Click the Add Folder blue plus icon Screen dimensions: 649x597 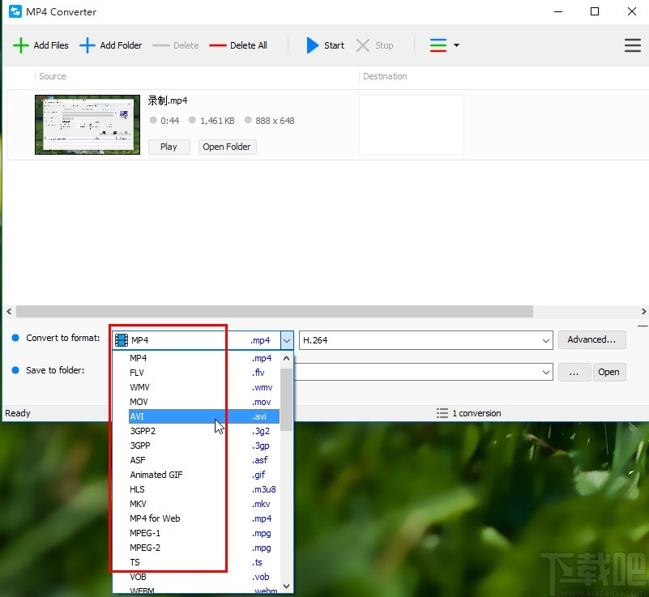(87, 45)
